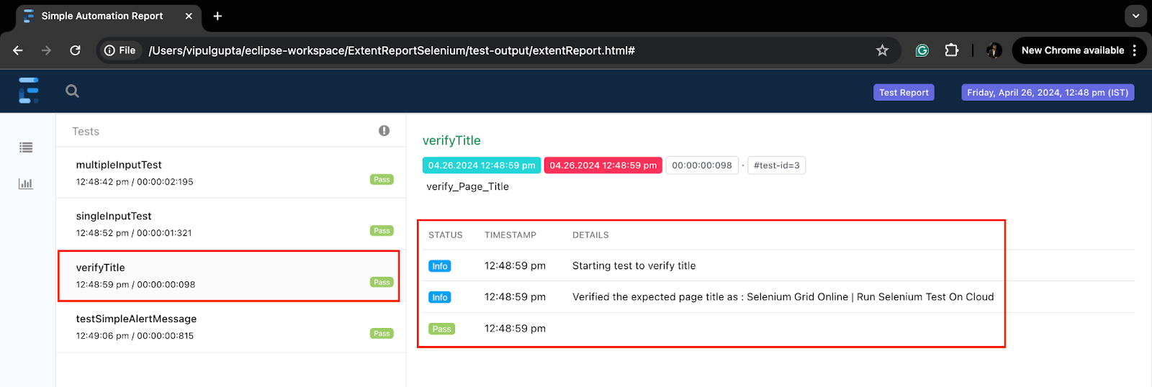The height and width of the screenshot is (387, 1152).
Task: Open the Chrome three-dot menu
Action: [x=1134, y=50]
